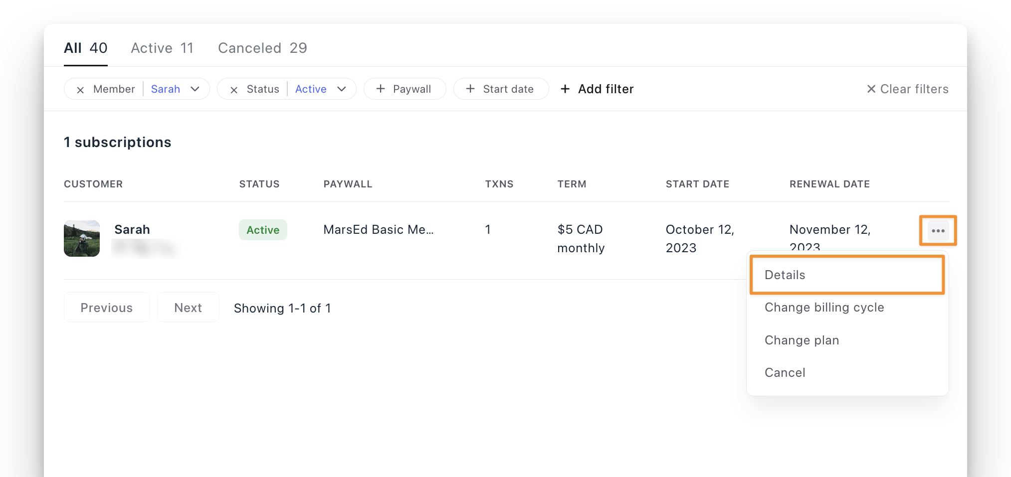Viewport: 1011px width, 477px height.
Task: Open the three-dot actions menu for Sarah's subscription
Action: point(937,230)
